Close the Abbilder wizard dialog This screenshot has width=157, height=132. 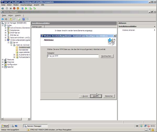tap(115, 36)
